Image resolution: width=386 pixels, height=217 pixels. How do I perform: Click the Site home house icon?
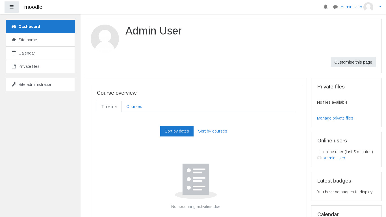pyautogui.click(x=14, y=40)
